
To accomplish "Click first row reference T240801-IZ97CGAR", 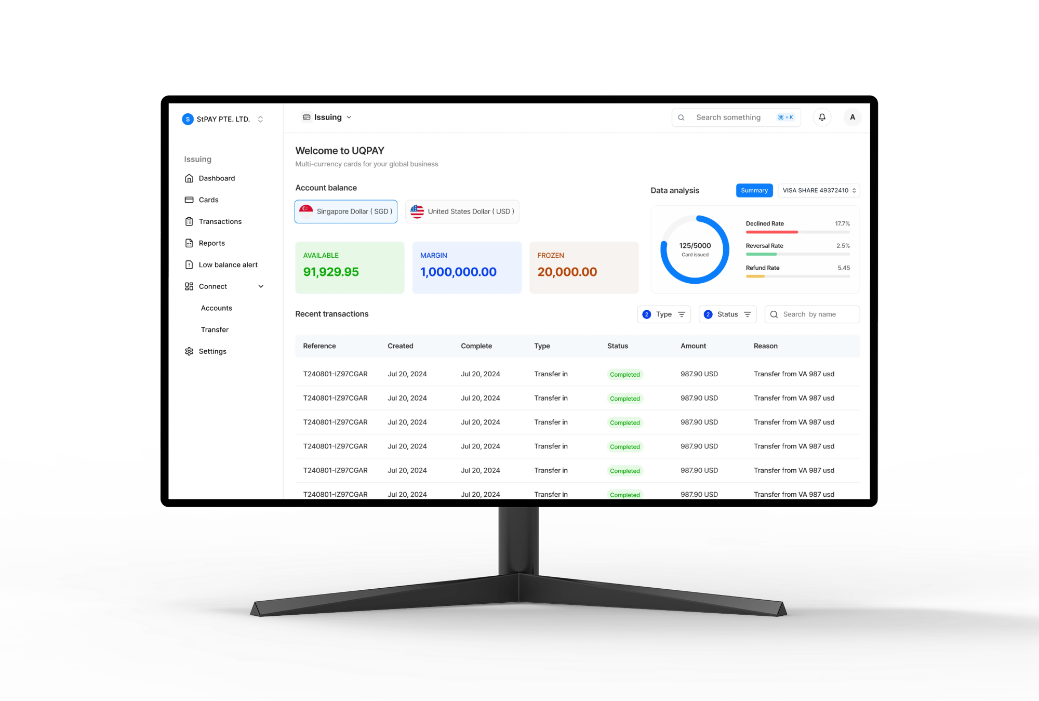I will 335,374.
